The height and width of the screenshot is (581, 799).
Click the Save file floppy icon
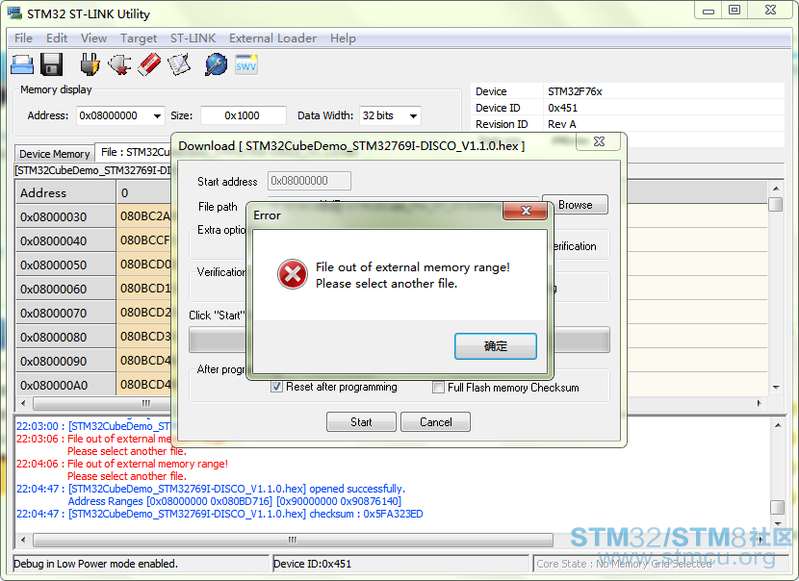point(51,64)
